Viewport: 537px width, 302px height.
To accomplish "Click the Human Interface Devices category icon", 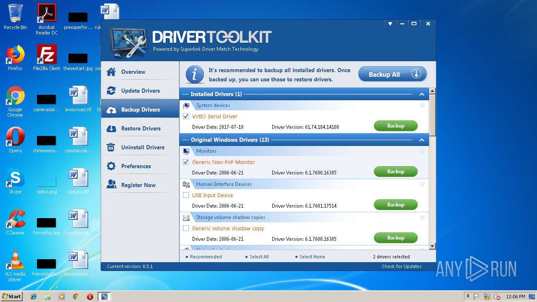I will click(x=186, y=184).
